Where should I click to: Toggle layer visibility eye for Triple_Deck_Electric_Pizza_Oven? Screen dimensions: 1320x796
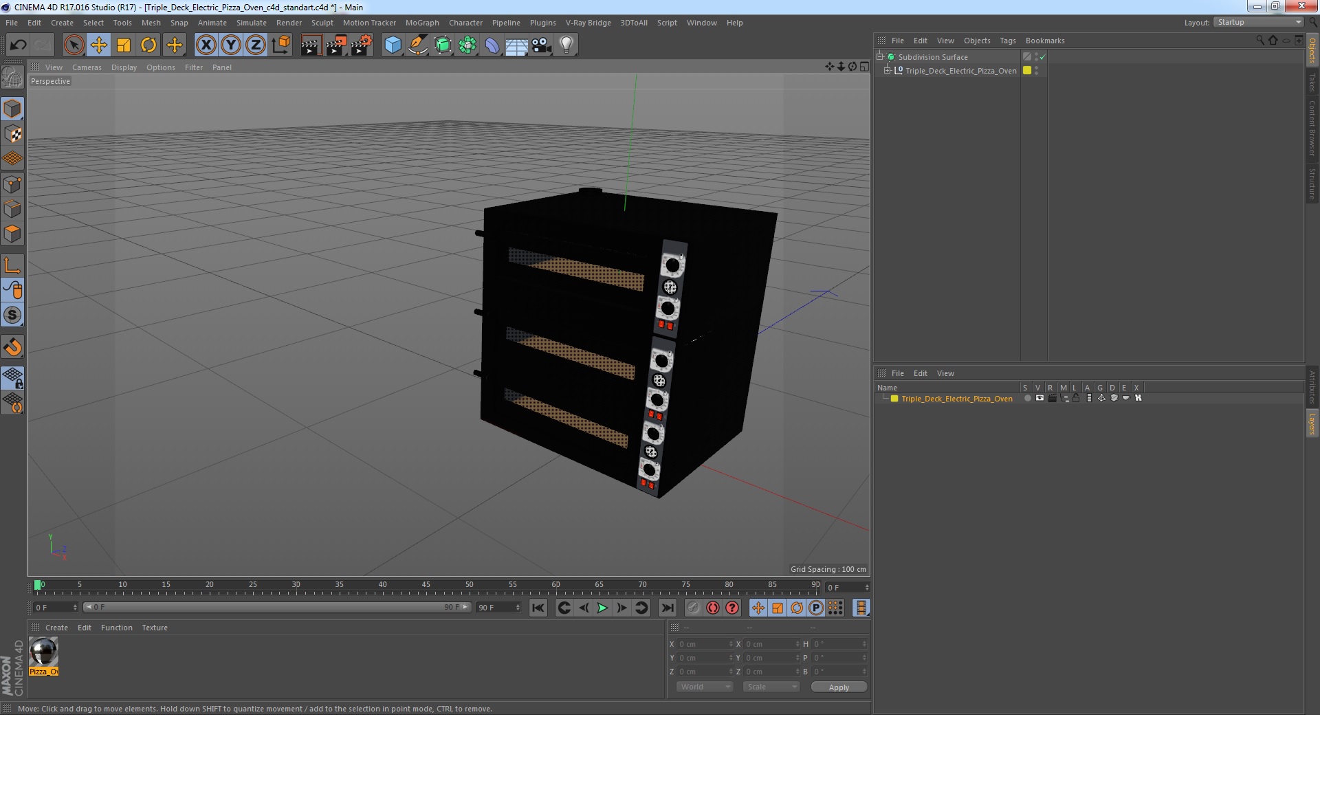pyautogui.click(x=1039, y=398)
